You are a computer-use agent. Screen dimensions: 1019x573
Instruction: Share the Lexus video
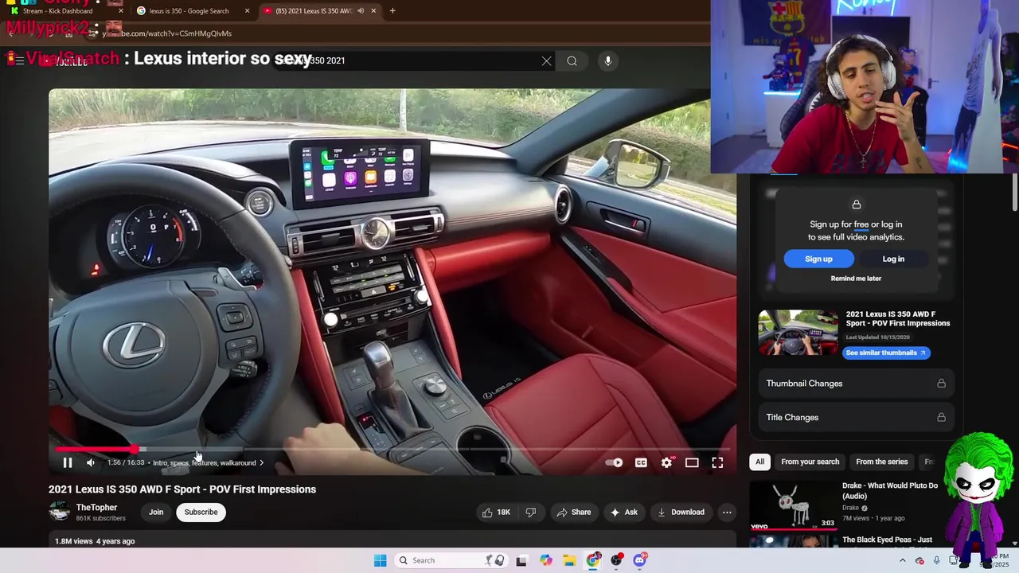574,512
